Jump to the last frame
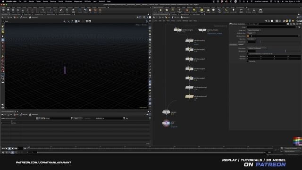Screen dimensions: 302x170 coord(16,148)
